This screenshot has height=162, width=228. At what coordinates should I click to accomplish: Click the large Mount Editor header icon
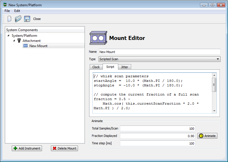click(x=98, y=38)
